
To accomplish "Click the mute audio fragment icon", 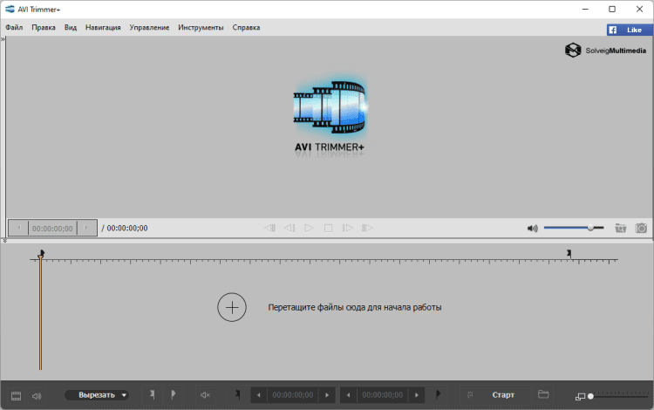I will click(205, 395).
